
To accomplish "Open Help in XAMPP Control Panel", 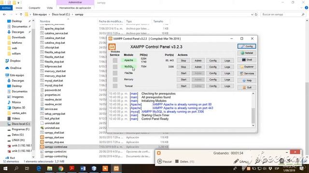I will click(247, 80).
